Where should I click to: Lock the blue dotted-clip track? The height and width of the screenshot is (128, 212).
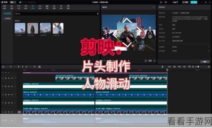coord(6,95)
